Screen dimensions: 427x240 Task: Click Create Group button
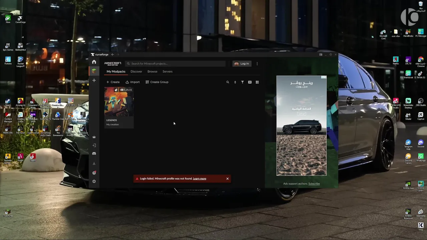(157, 82)
